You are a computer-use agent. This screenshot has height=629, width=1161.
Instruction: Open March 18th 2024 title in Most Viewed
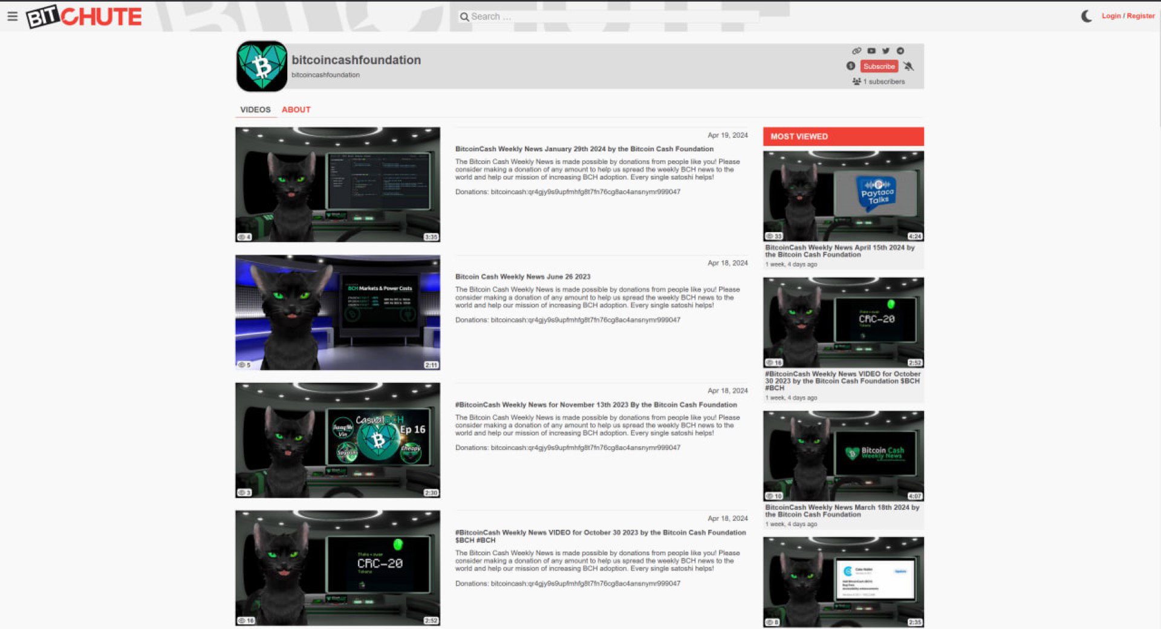(842, 511)
